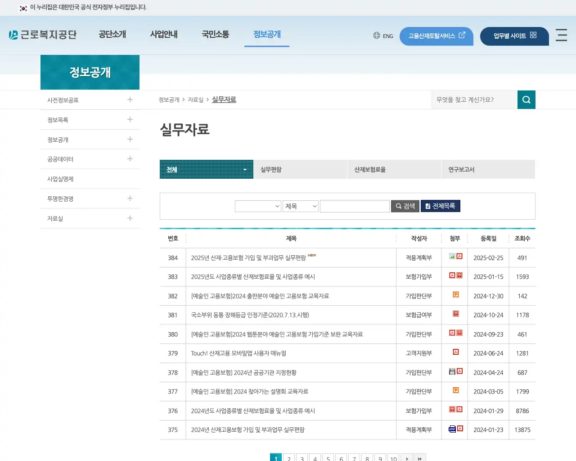This screenshot has width=576, height=461.
Task: Click the 전체목록 button
Action: [x=440, y=206]
